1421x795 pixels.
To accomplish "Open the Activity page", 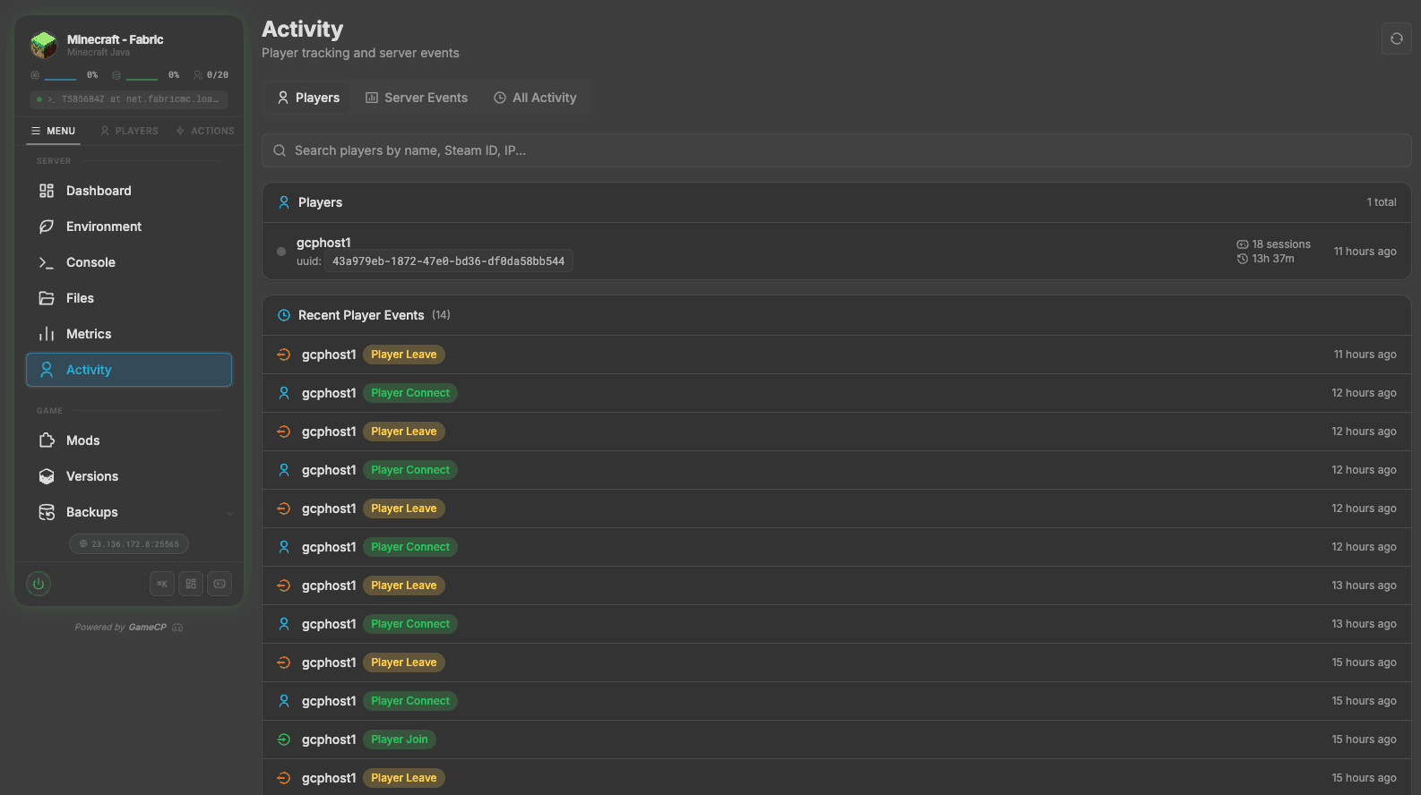I will pos(129,370).
